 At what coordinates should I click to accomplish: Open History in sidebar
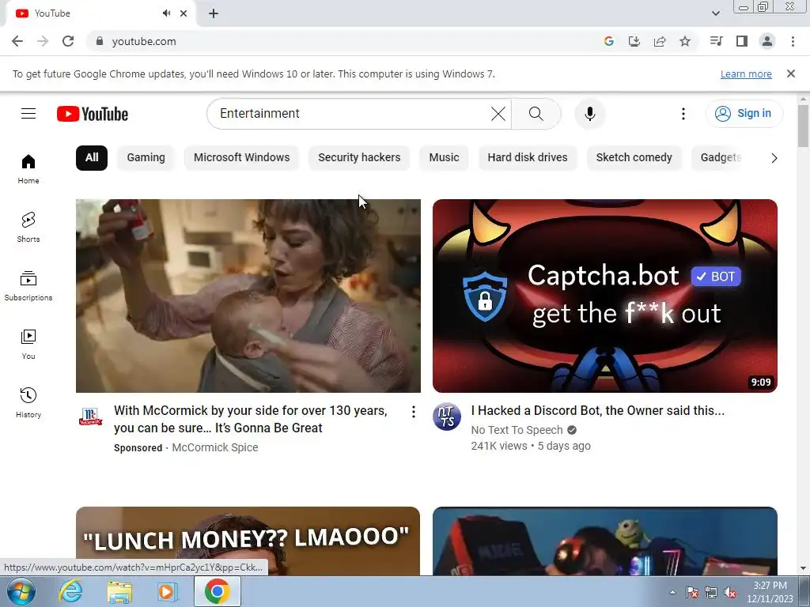[x=28, y=402]
